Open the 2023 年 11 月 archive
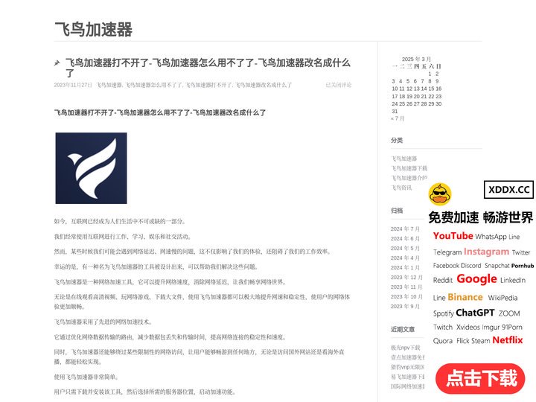 406,287
